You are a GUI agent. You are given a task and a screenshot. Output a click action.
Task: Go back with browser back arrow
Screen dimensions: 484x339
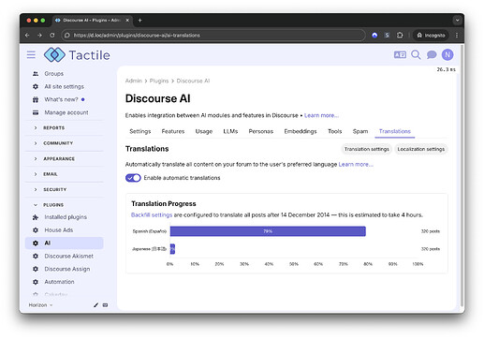[x=27, y=36]
